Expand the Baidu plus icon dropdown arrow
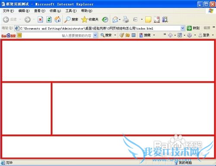Screen dimensions: 216x166 175,35
